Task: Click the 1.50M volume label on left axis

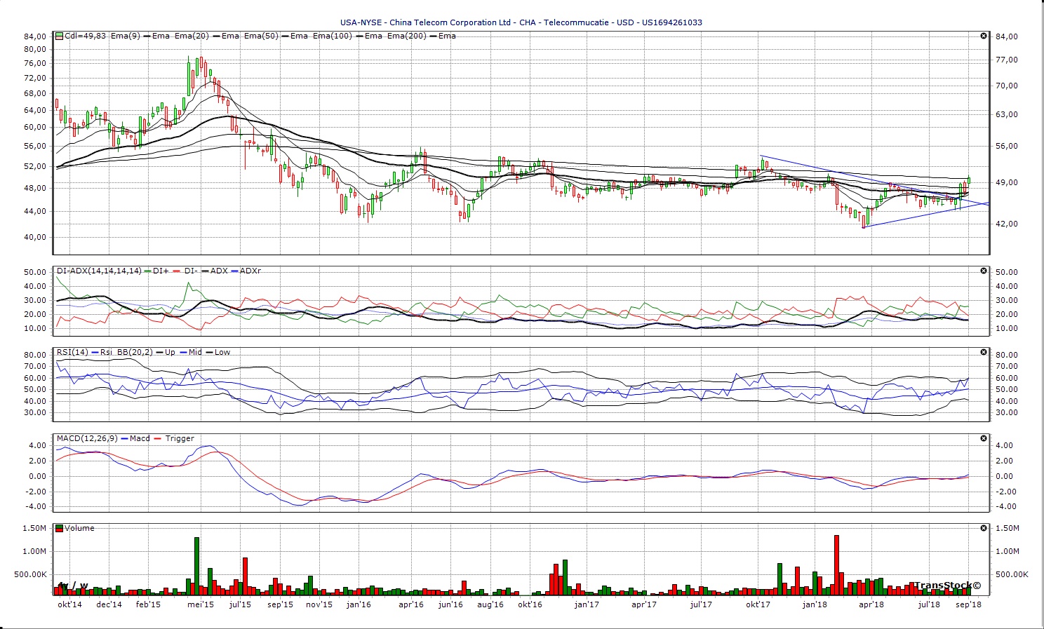Action: click(x=34, y=528)
